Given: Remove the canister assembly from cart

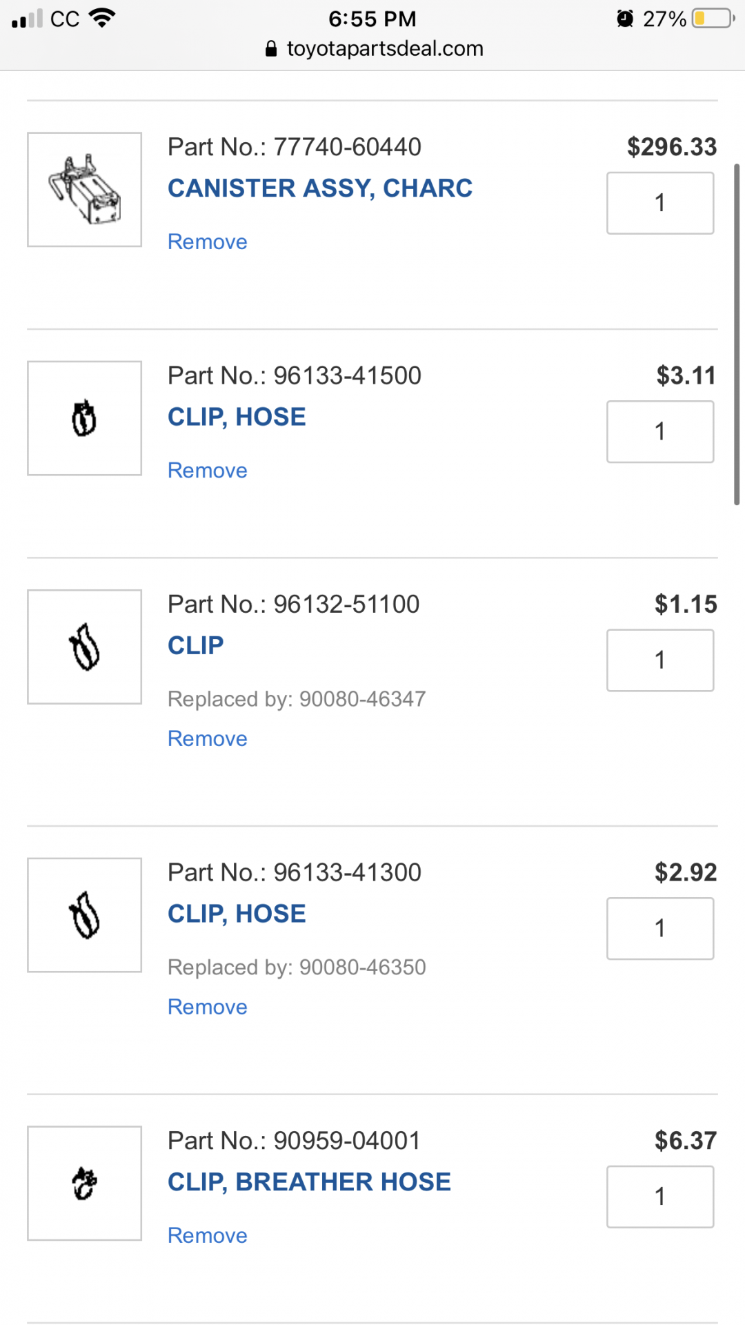Looking at the screenshot, I should (x=208, y=242).
